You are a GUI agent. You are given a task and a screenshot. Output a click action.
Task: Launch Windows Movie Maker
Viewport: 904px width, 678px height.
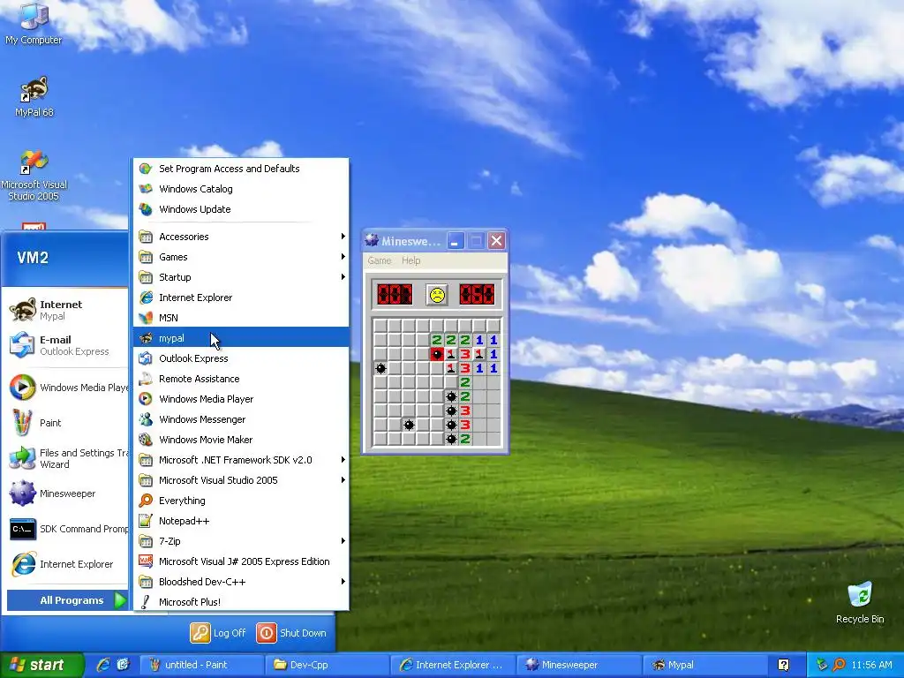[241, 440]
